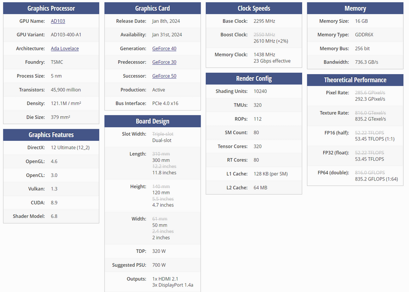Select the 835.2 GFLOPS (1:64) FP64 value
Viewport: 409px width, 292px height.
click(x=376, y=179)
